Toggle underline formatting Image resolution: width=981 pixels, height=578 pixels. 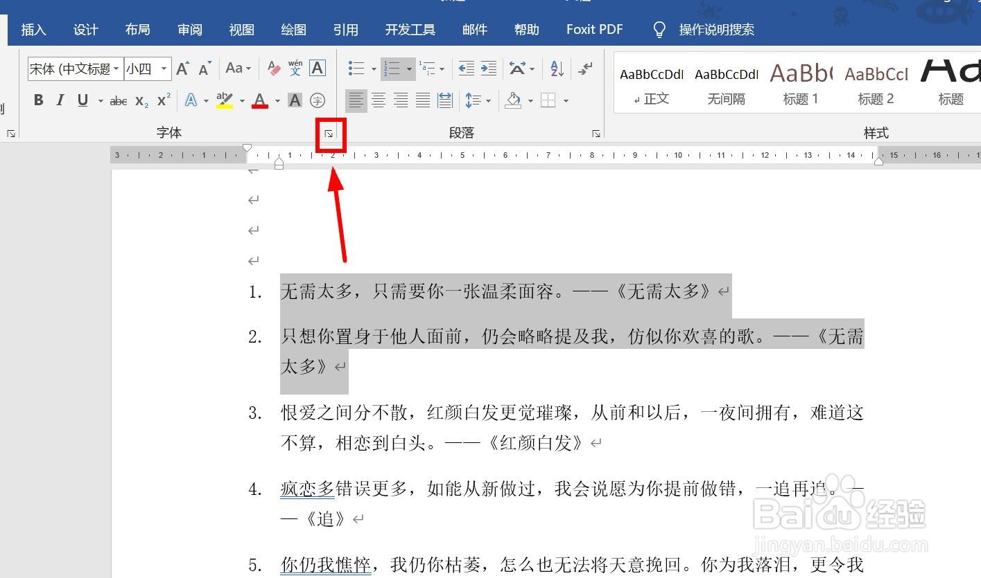coord(82,100)
